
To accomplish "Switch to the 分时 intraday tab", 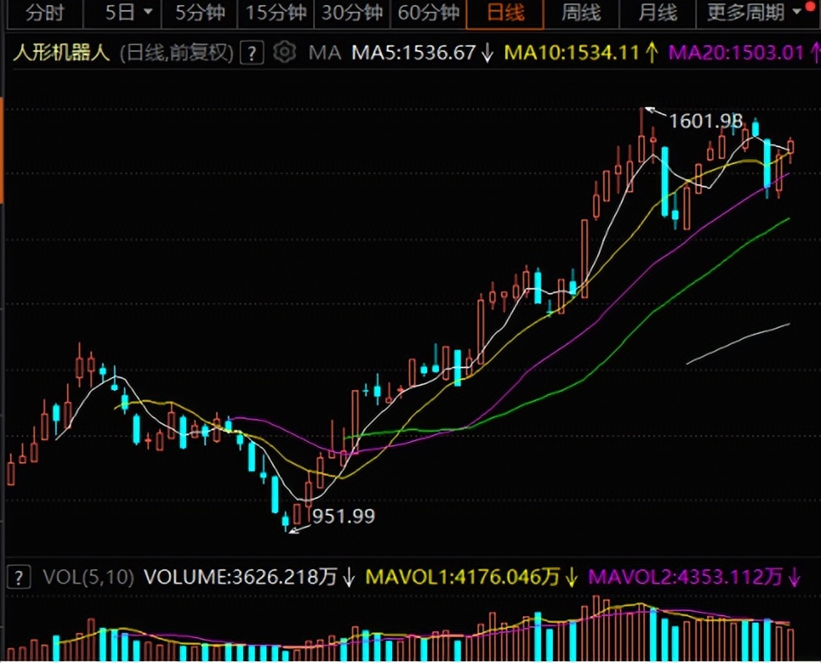I will click(x=44, y=13).
